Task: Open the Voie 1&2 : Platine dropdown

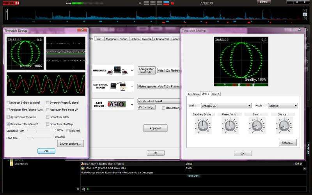Action: pyautogui.click(x=169, y=71)
